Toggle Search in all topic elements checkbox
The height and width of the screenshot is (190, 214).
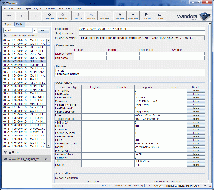click(x=5, y=36)
